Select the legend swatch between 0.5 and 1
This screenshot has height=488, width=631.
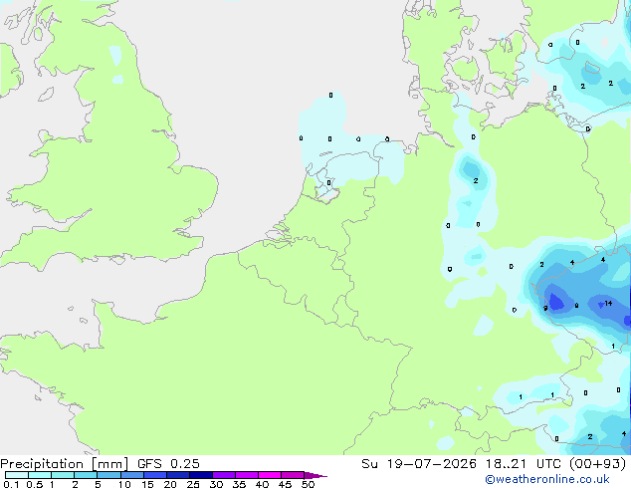click(x=40, y=475)
